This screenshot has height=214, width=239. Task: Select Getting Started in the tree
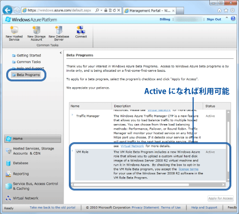pos(27,56)
